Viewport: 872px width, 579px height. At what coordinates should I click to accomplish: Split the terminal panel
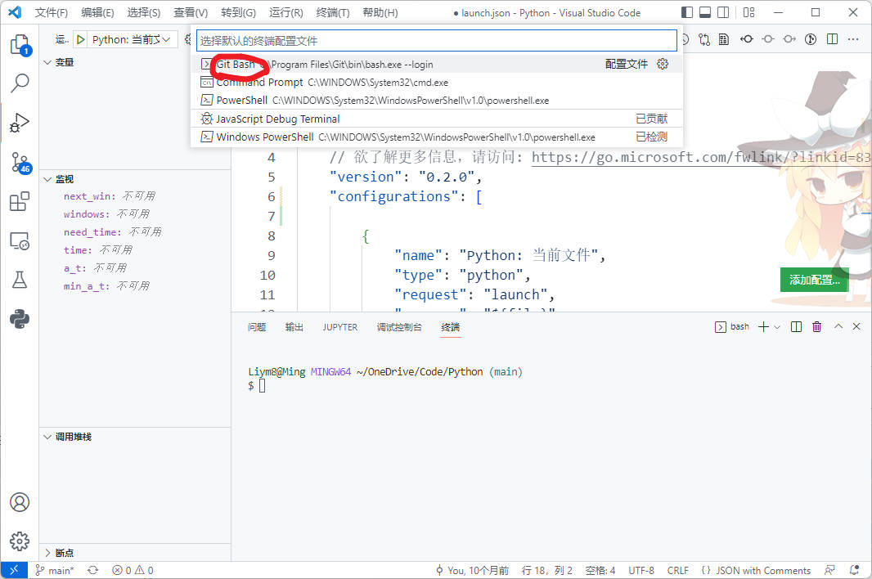click(797, 327)
